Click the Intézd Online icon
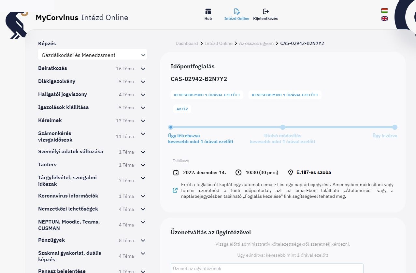 (x=237, y=12)
